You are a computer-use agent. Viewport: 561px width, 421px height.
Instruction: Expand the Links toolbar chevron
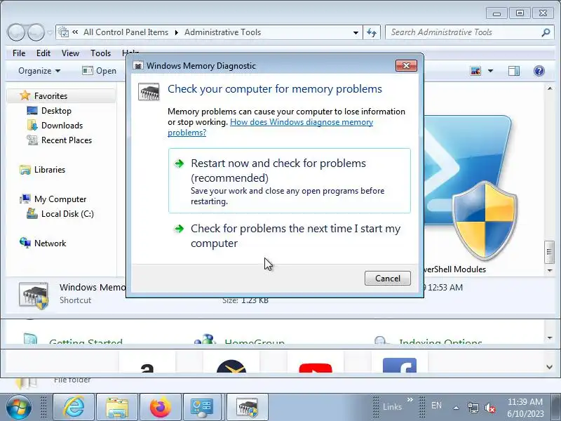[410, 399]
